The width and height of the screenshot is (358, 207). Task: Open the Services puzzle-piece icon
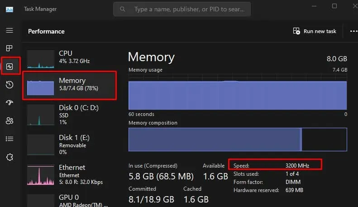point(10,157)
